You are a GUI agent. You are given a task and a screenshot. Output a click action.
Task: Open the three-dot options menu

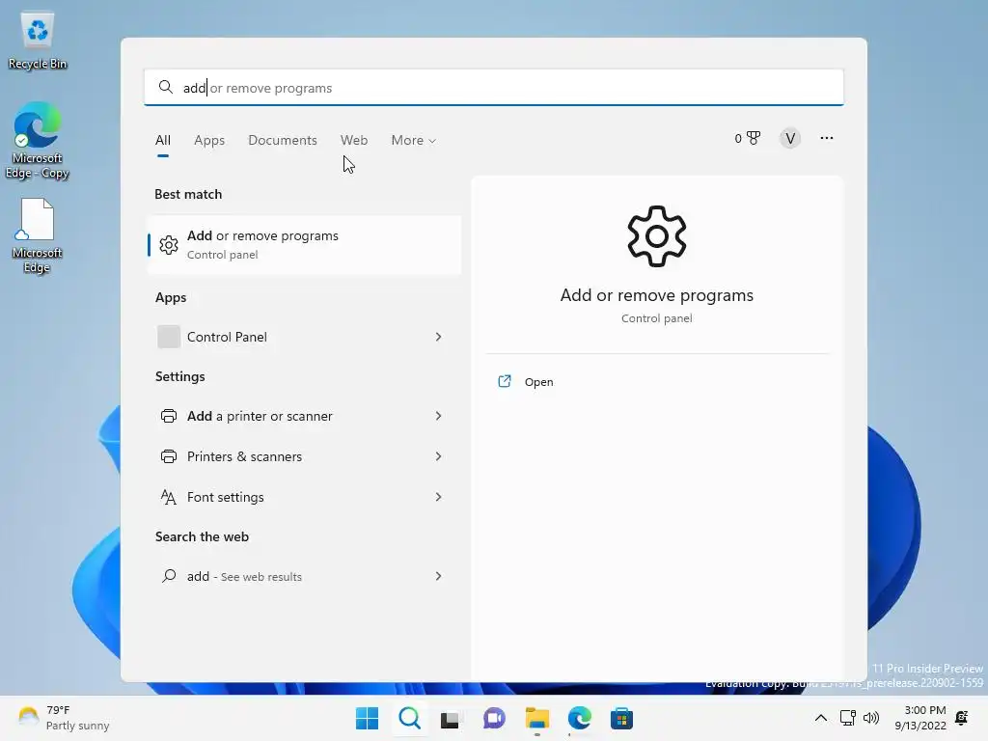[827, 138]
